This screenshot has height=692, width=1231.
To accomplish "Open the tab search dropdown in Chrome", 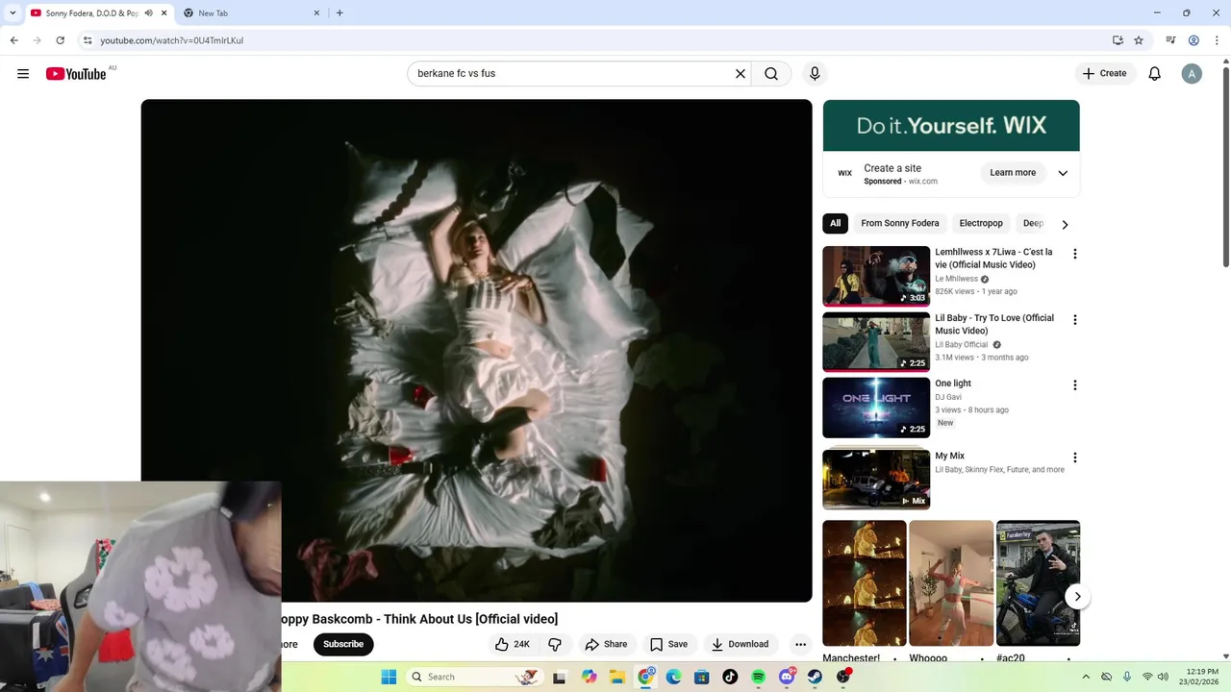I will click(x=13, y=13).
